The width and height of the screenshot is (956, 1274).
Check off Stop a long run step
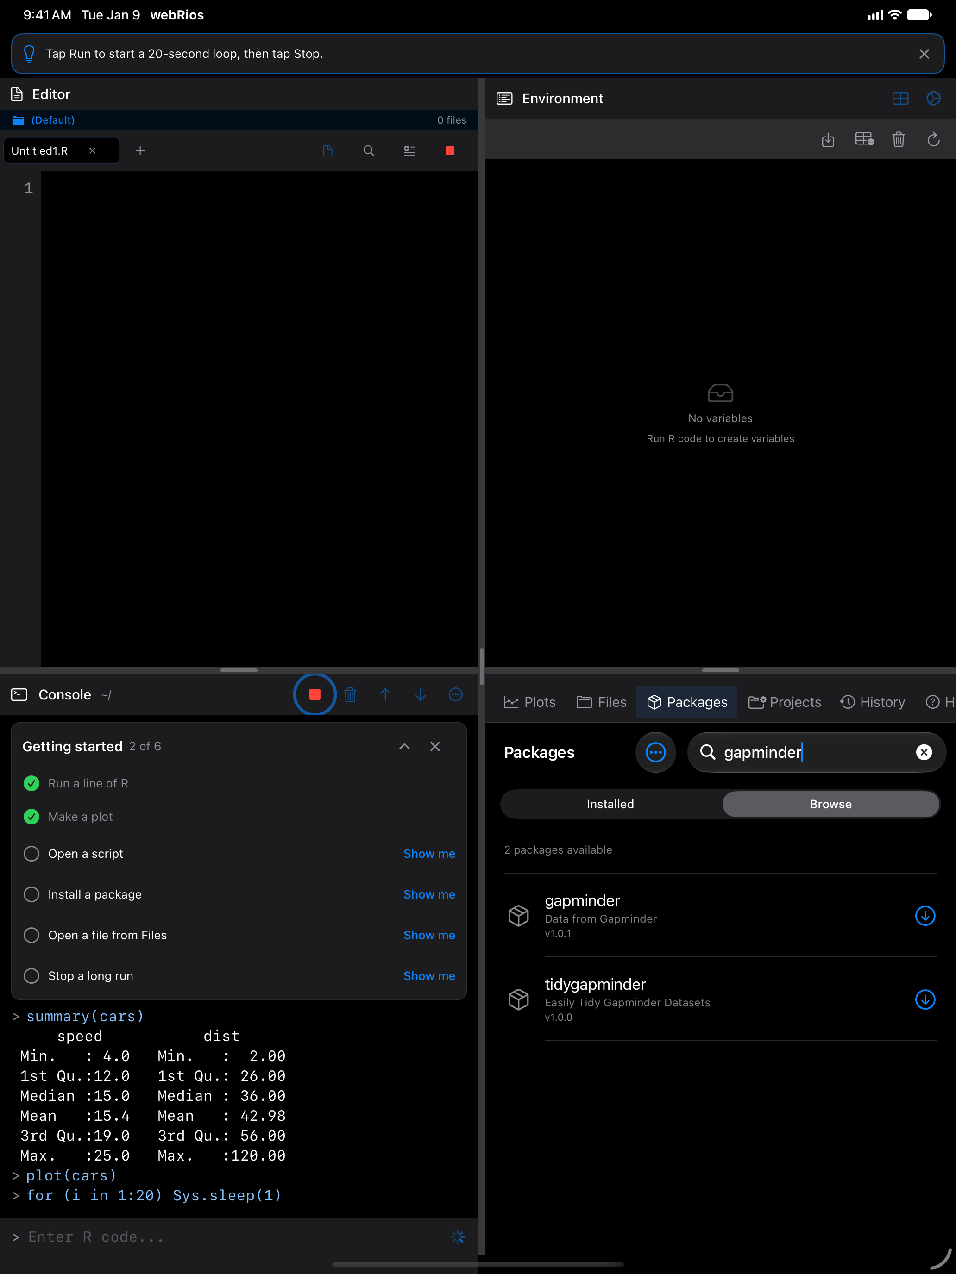point(31,976)
